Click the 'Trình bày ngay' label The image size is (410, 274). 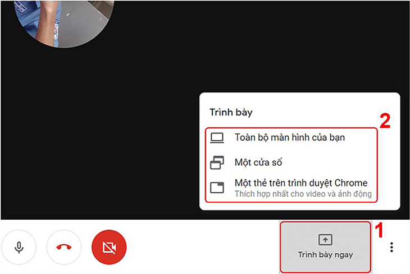tap(325, 255)
